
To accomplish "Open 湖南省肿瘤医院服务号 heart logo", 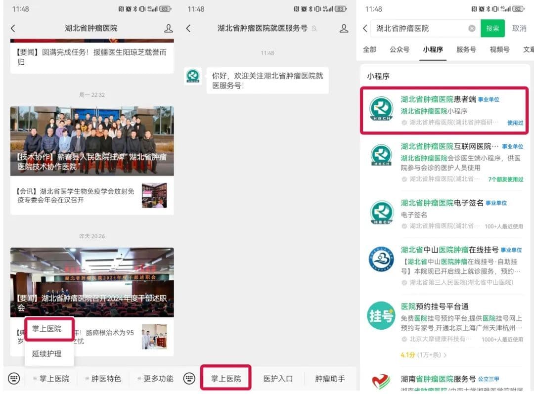I will point(381,382).
